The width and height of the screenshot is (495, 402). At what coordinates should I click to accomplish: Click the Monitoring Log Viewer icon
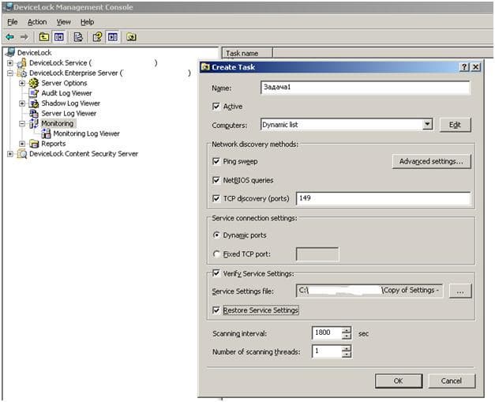[x=46, y=133]
